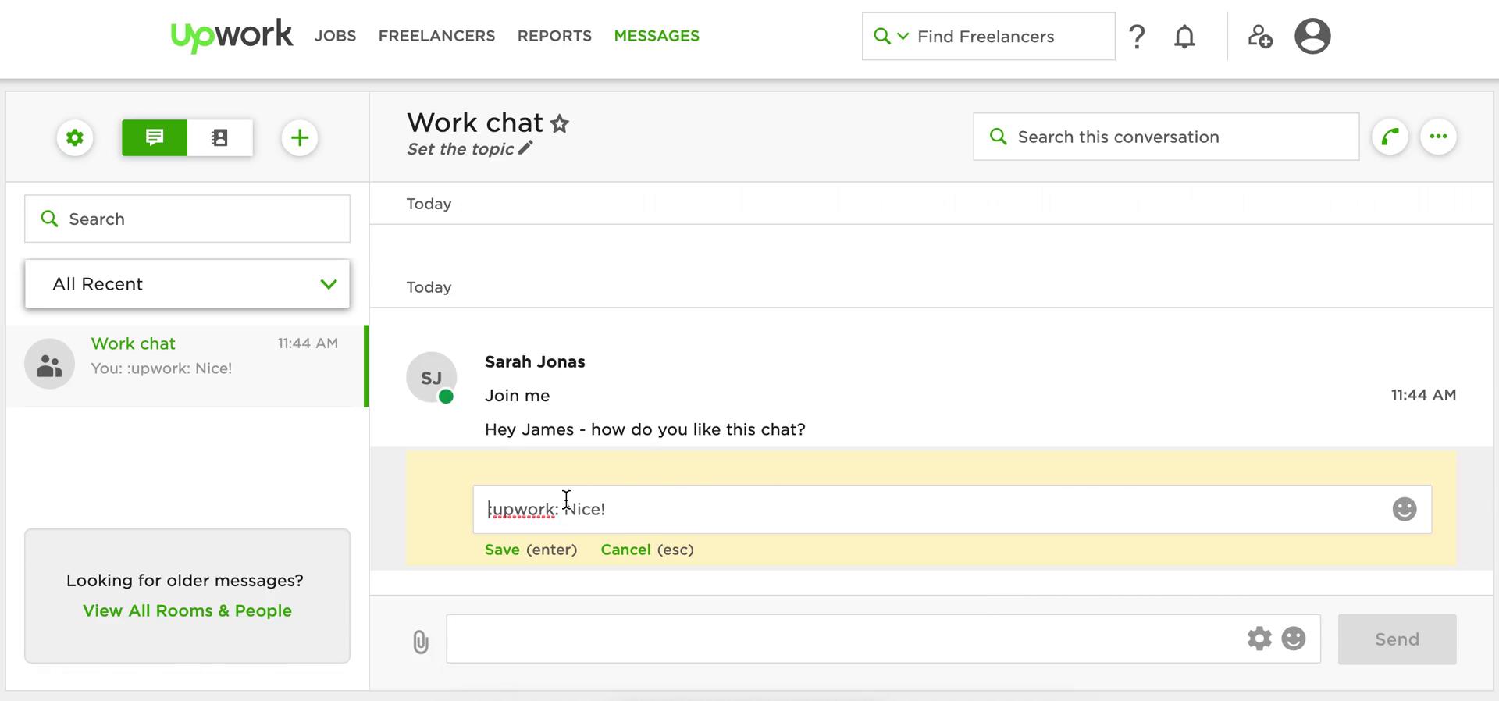Viewport: 1499px width, 701px height.
Task: Save the edited message
Action: pyautogui.click(x=502, y=550)
